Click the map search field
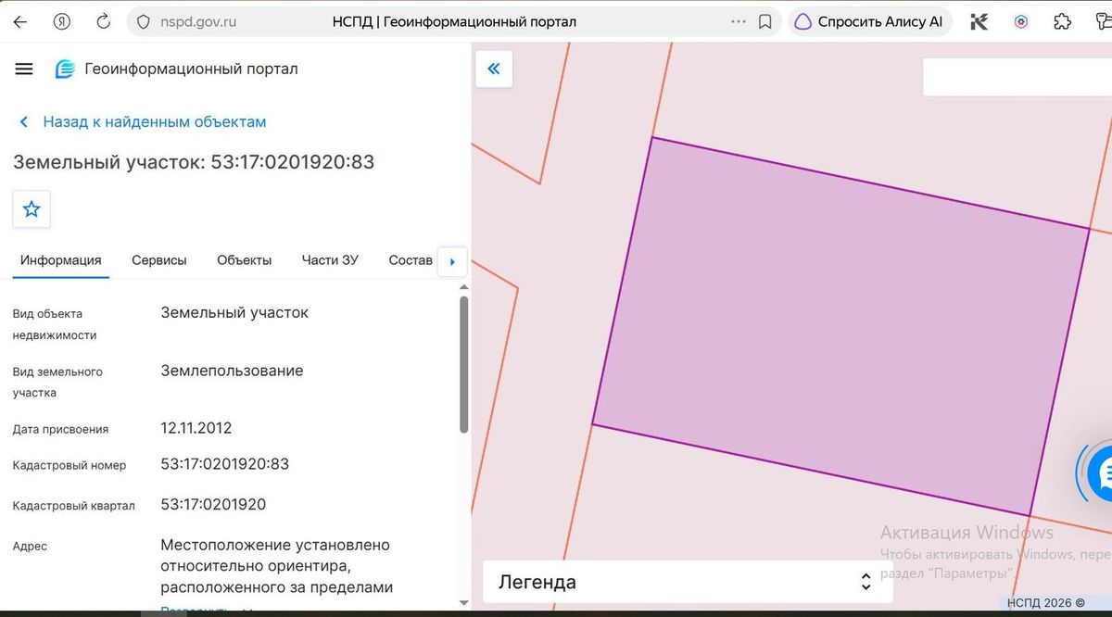The width and height of the screenshot is (1112, 617). (x=1017, y=77)
